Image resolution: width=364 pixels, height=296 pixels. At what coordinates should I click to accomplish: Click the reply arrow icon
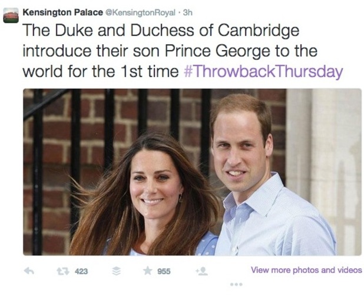(x=29, y=271)
